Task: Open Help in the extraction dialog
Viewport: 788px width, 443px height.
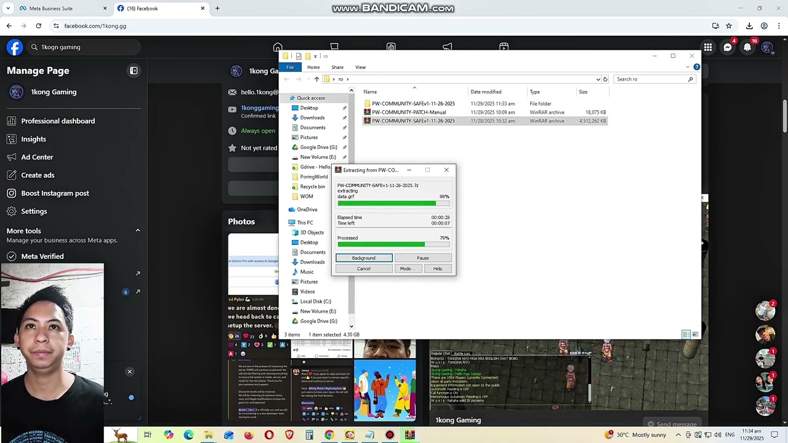Action: tap(438, 269)
